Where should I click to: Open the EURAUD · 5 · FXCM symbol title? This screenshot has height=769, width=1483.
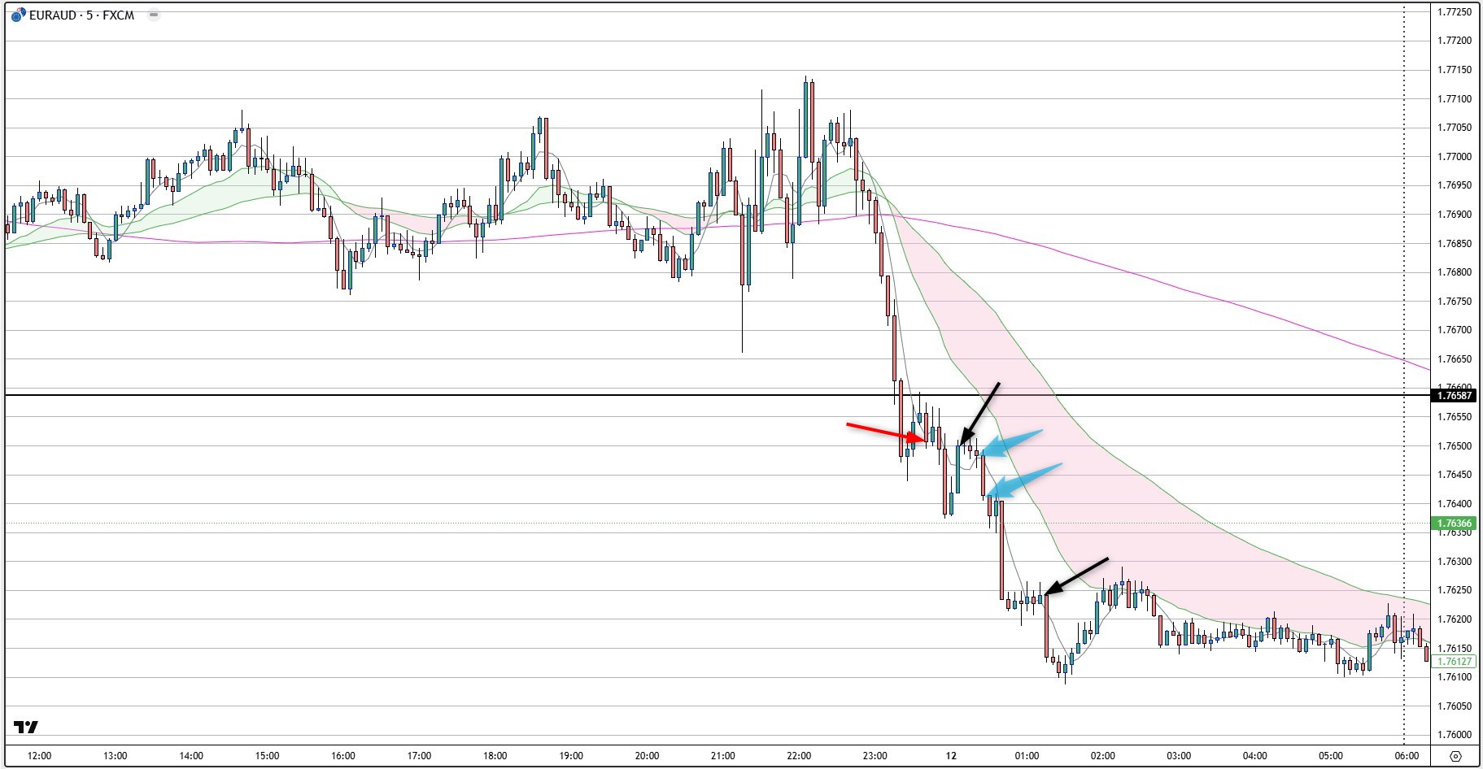pyautogui.click(x=81, y=15)
